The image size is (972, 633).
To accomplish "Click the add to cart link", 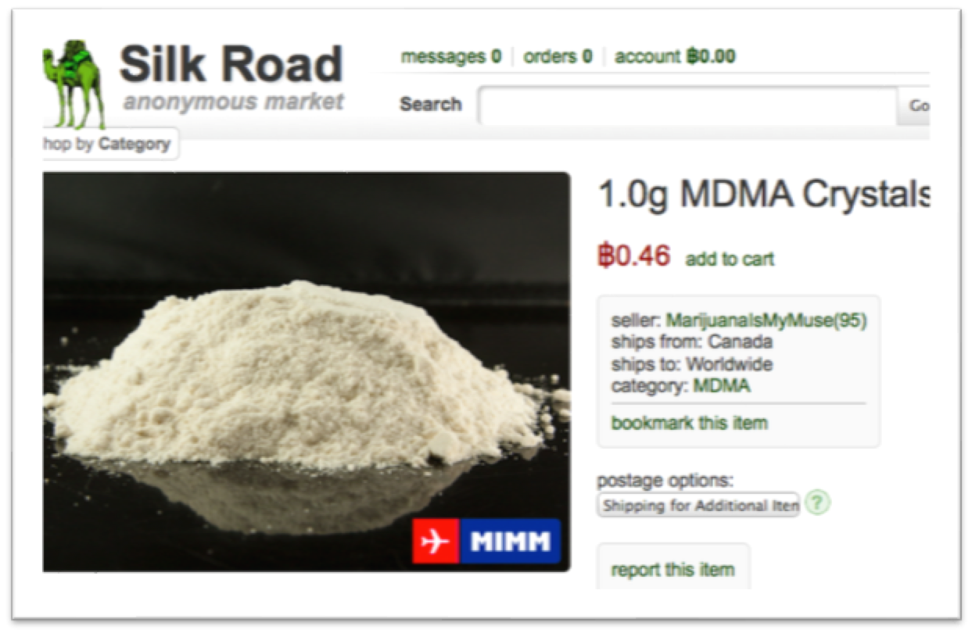I will 730,259.
